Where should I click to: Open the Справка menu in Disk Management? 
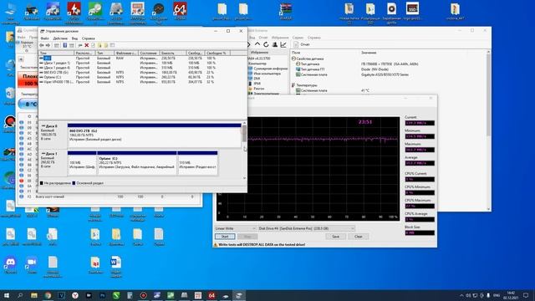point(88,38)
